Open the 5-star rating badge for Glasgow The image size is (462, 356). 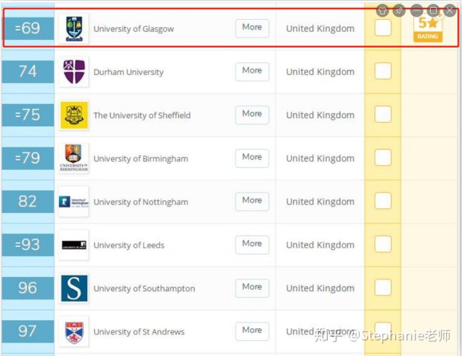[428, 29]
